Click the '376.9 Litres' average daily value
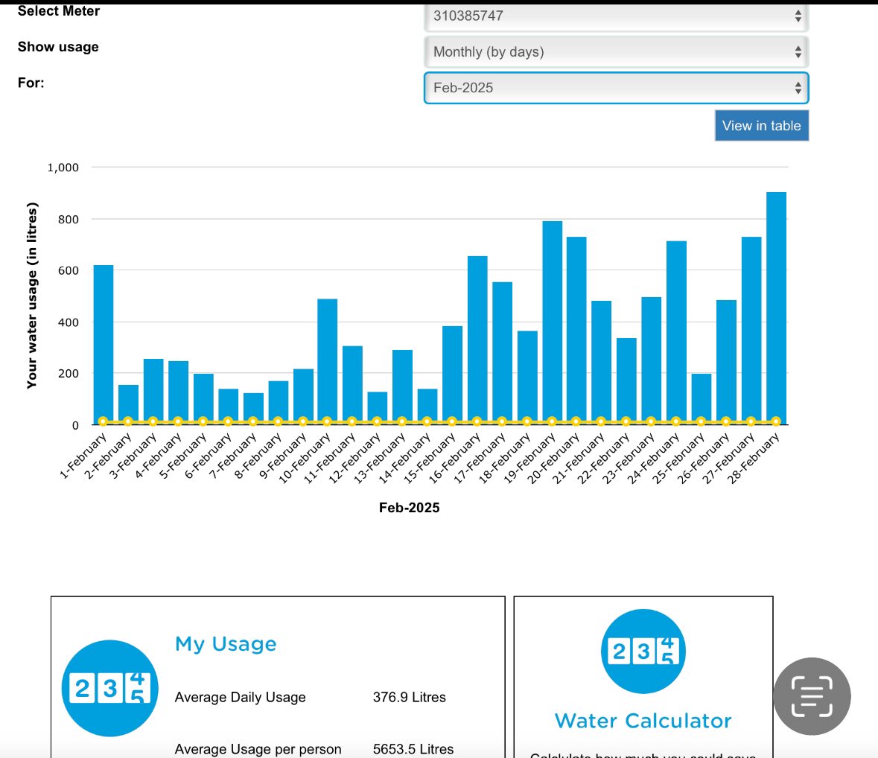 click(410, 697)
